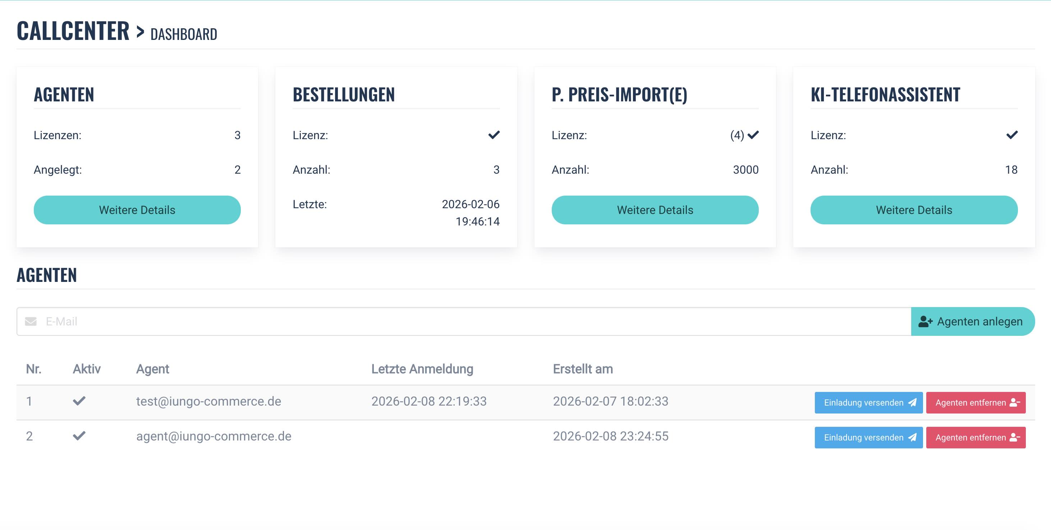Image resolution: width=1051 pixels, height=530 pixels.
Task: Click remove-user icon in row 2
Action: point(1014,437)
